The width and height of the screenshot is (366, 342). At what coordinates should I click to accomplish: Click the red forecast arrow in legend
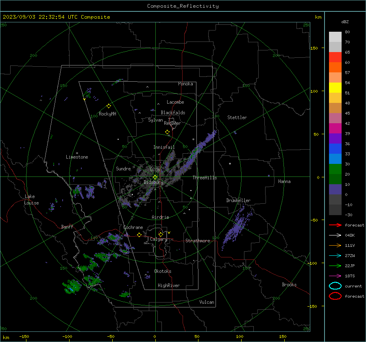tap(335, 225)
